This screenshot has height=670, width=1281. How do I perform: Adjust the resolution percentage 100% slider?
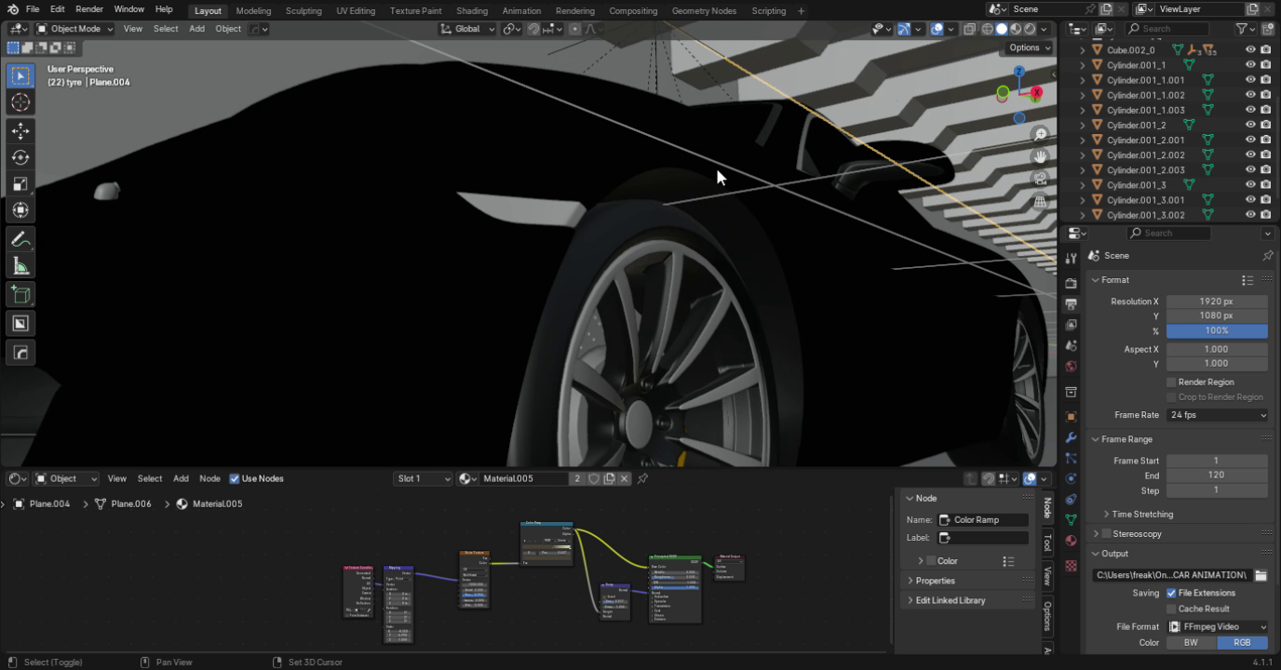pyautogui.click(x=1217, y=331)
